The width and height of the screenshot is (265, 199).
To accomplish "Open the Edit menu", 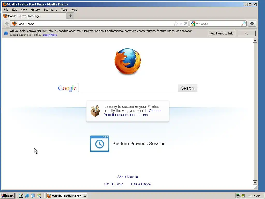I will pos(14,10).
